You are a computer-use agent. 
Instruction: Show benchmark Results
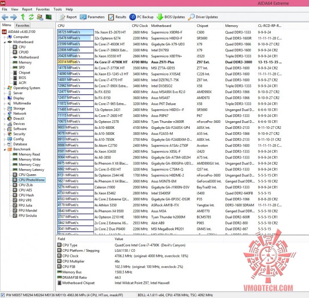click(x=117, y=17)
